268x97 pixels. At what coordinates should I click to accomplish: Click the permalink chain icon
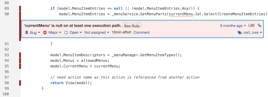click(259, 26)
